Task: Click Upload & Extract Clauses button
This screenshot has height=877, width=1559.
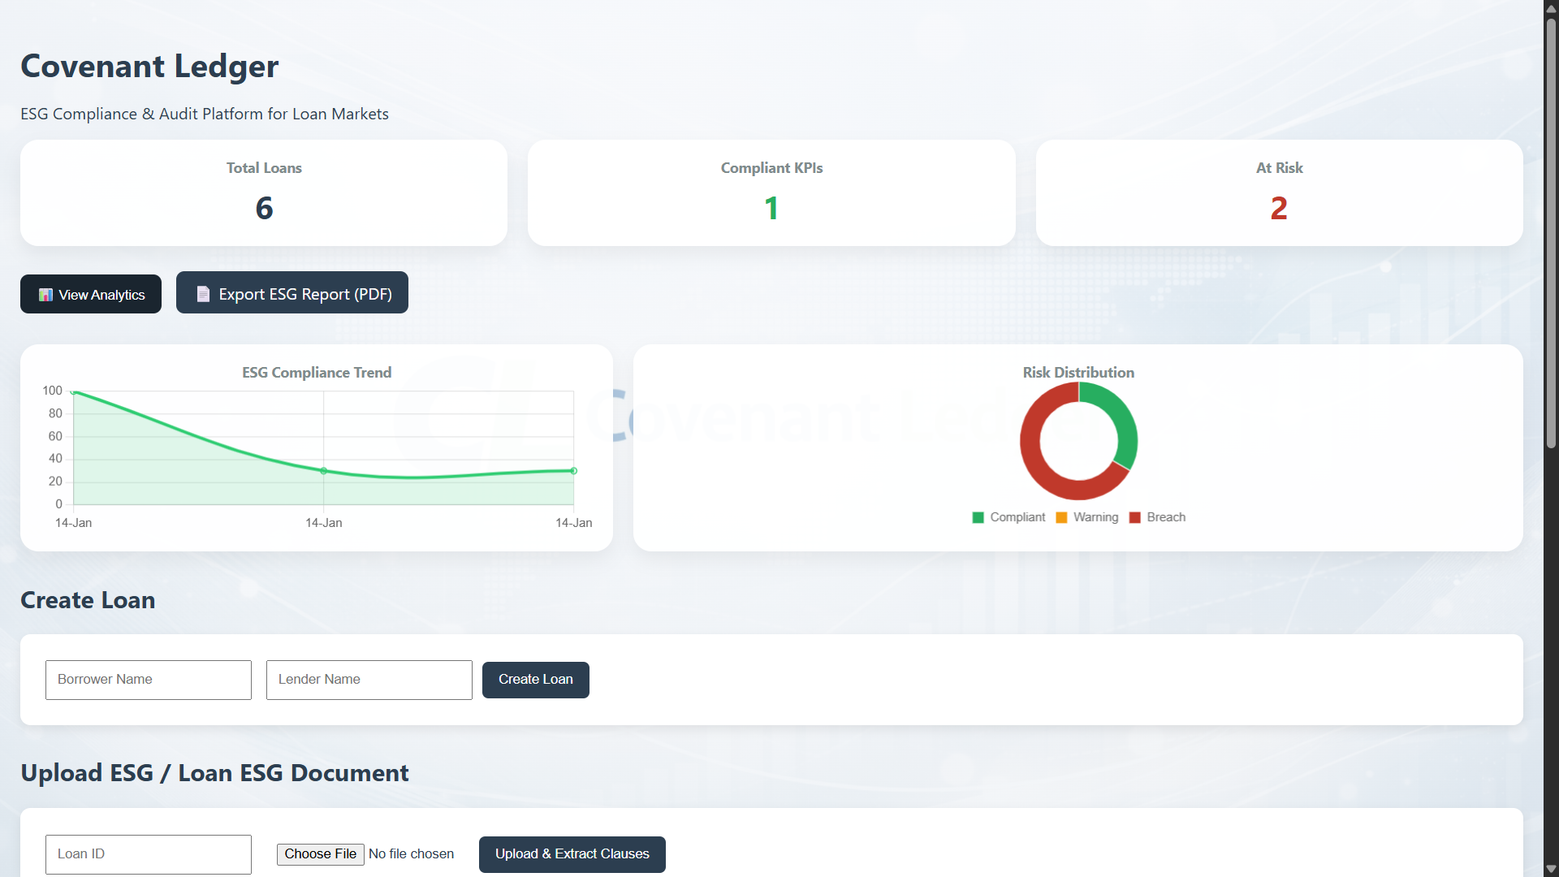Action: [x=572, y=854]
